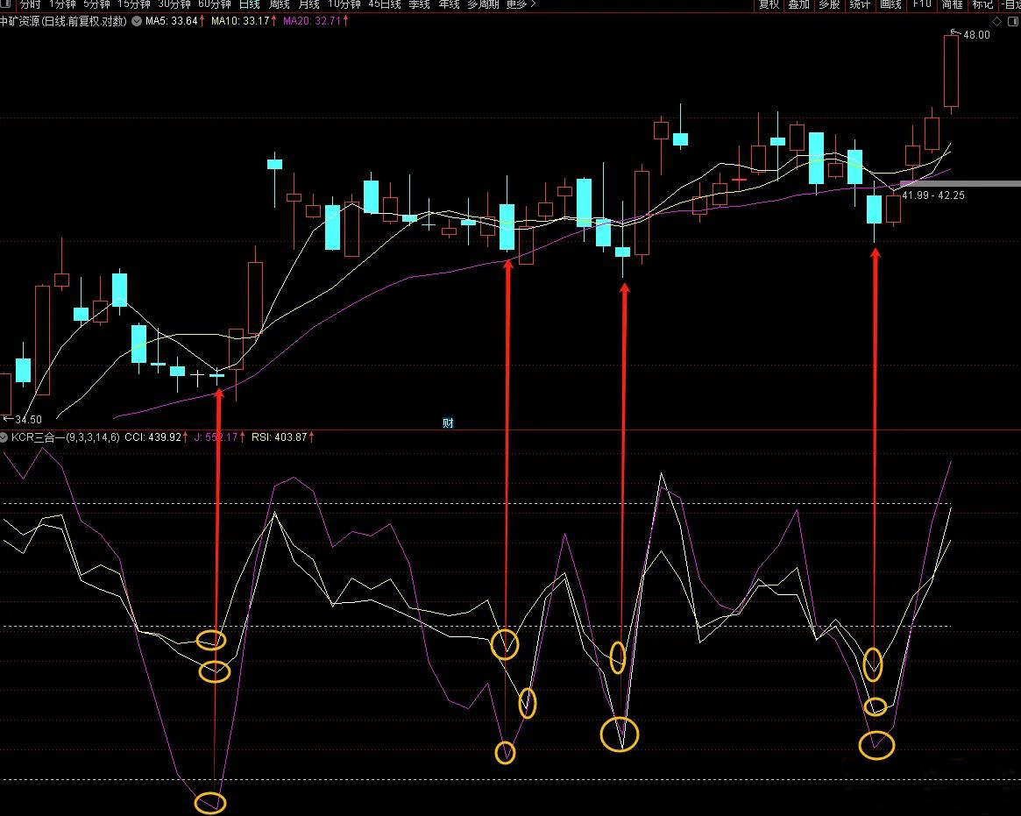Screen dimensions: 1021x816
Task: Switch to 年线 yearly chart
Action: pyautogui.click(x=450, y=4)
